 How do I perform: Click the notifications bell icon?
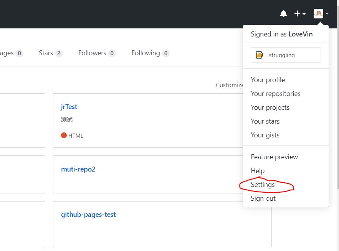283,14
